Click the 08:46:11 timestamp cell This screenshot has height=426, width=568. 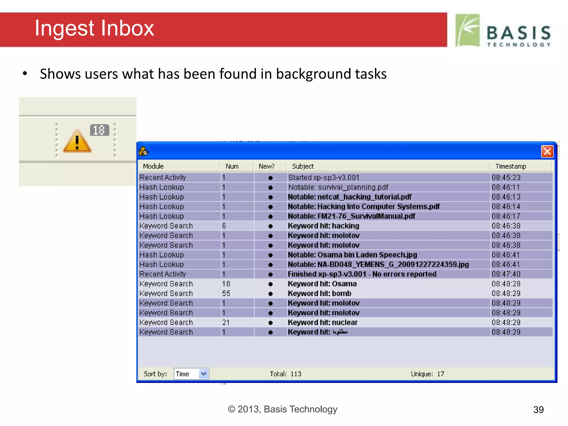coord(521,187)
